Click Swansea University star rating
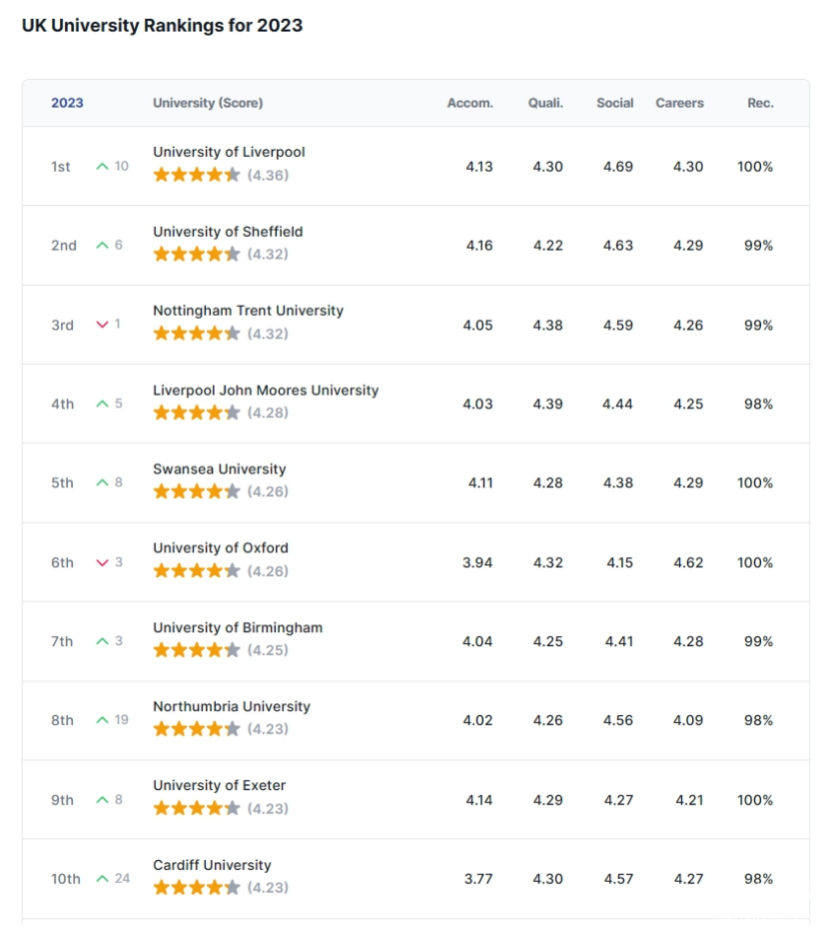The image size is (828, 932). click(196, 491)
